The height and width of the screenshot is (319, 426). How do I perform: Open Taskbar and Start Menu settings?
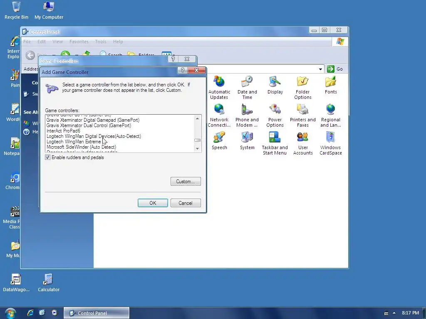tap(275, 143)
